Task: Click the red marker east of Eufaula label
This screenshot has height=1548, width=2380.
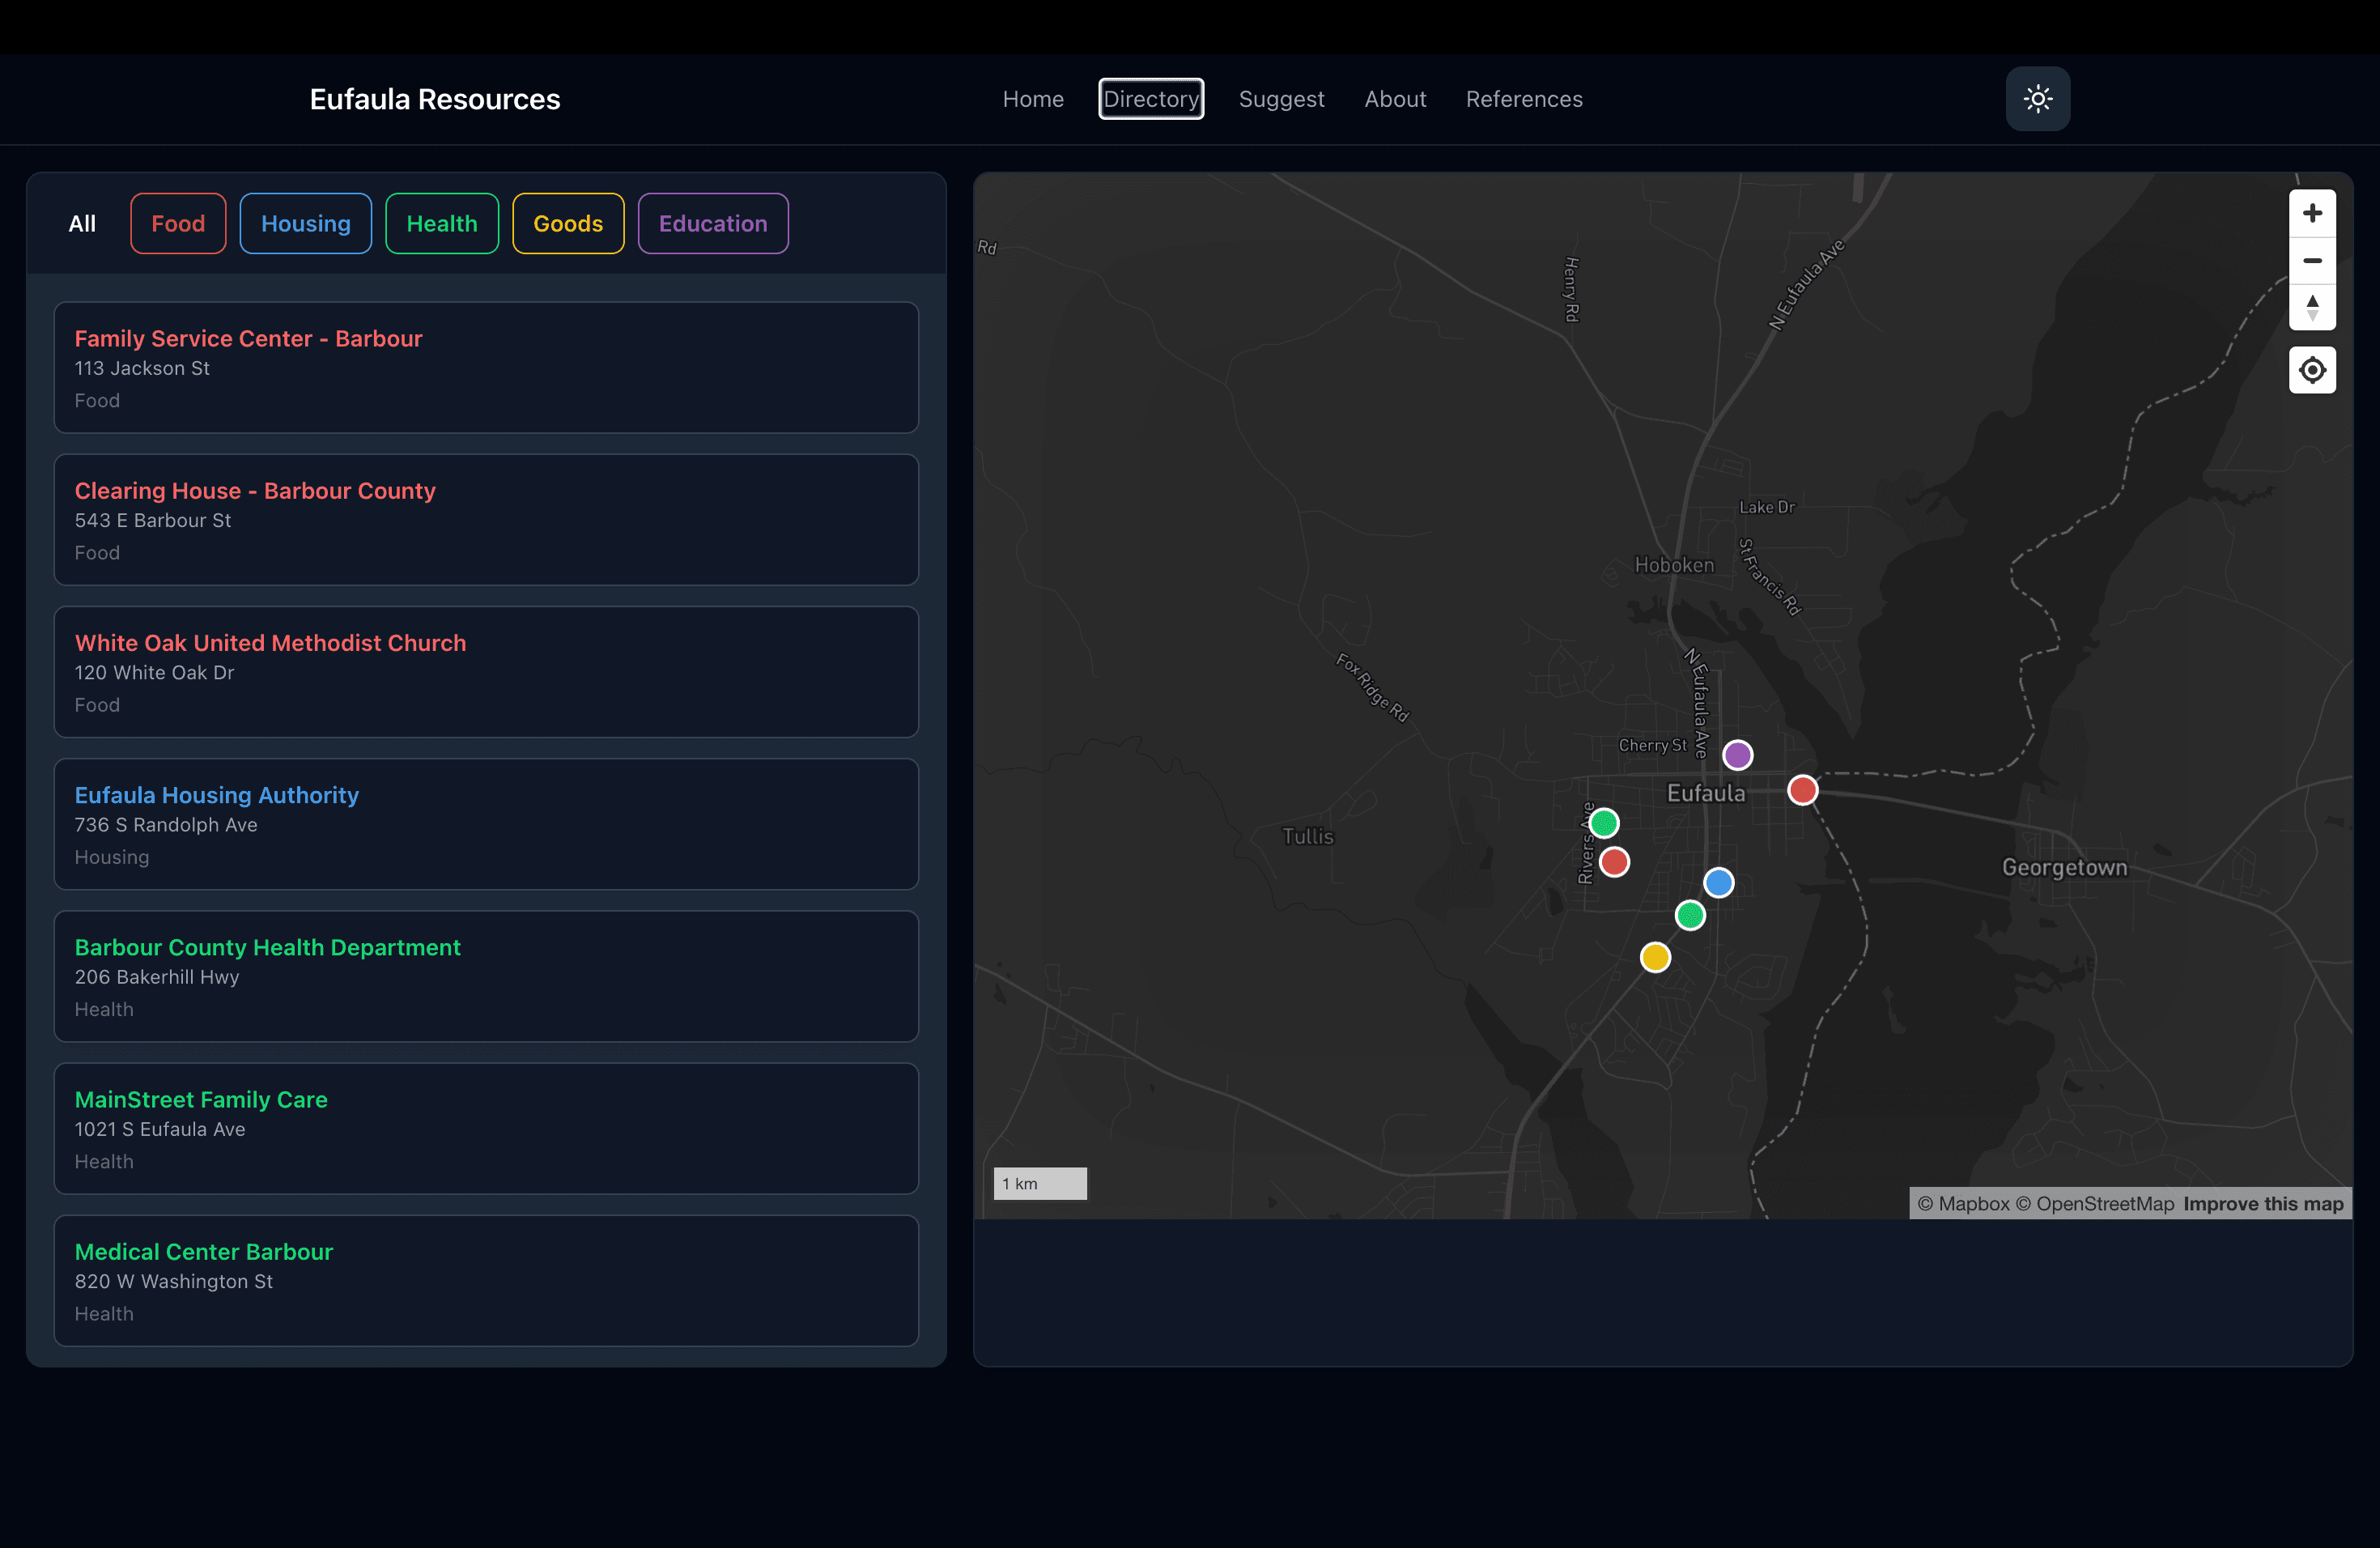Action: [1802, 790]
